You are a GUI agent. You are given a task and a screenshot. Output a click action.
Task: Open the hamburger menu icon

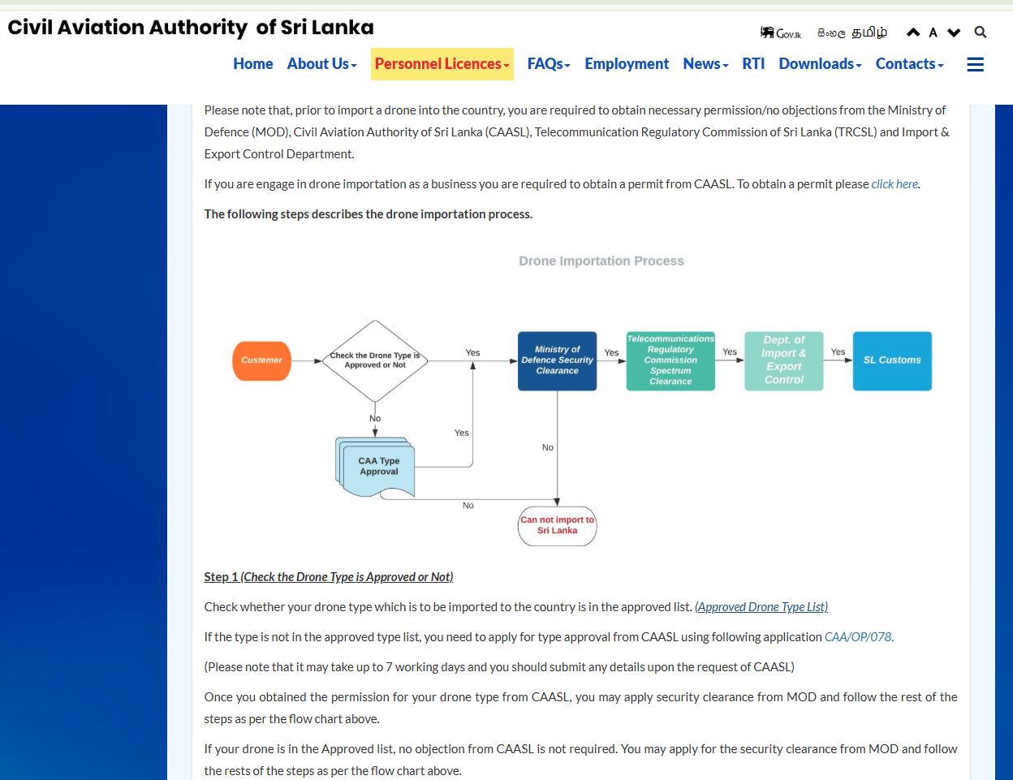point(975,64)
